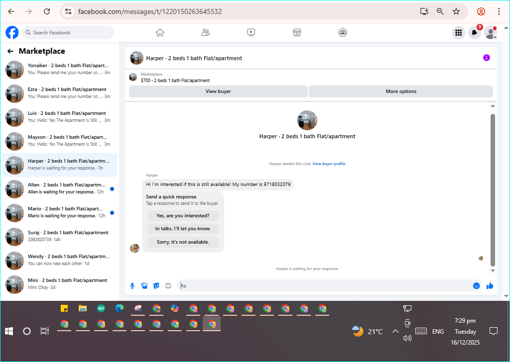Attach a photo with image icon
Image resolution: width=510 pixels, height=362 pixels.
(144, 286)
